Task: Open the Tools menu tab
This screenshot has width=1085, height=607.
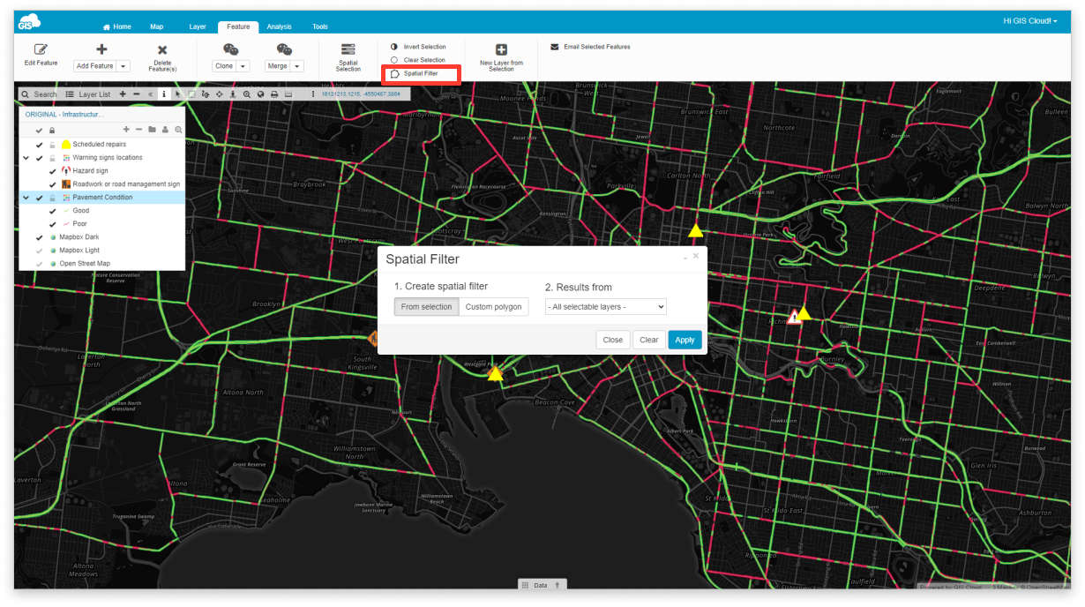Action: pos(319,26)
